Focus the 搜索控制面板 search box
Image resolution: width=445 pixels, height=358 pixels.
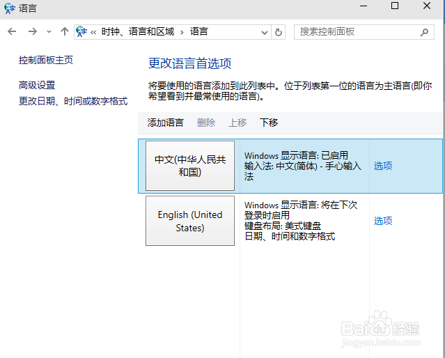pyautogui.click(x=364, y=32)
